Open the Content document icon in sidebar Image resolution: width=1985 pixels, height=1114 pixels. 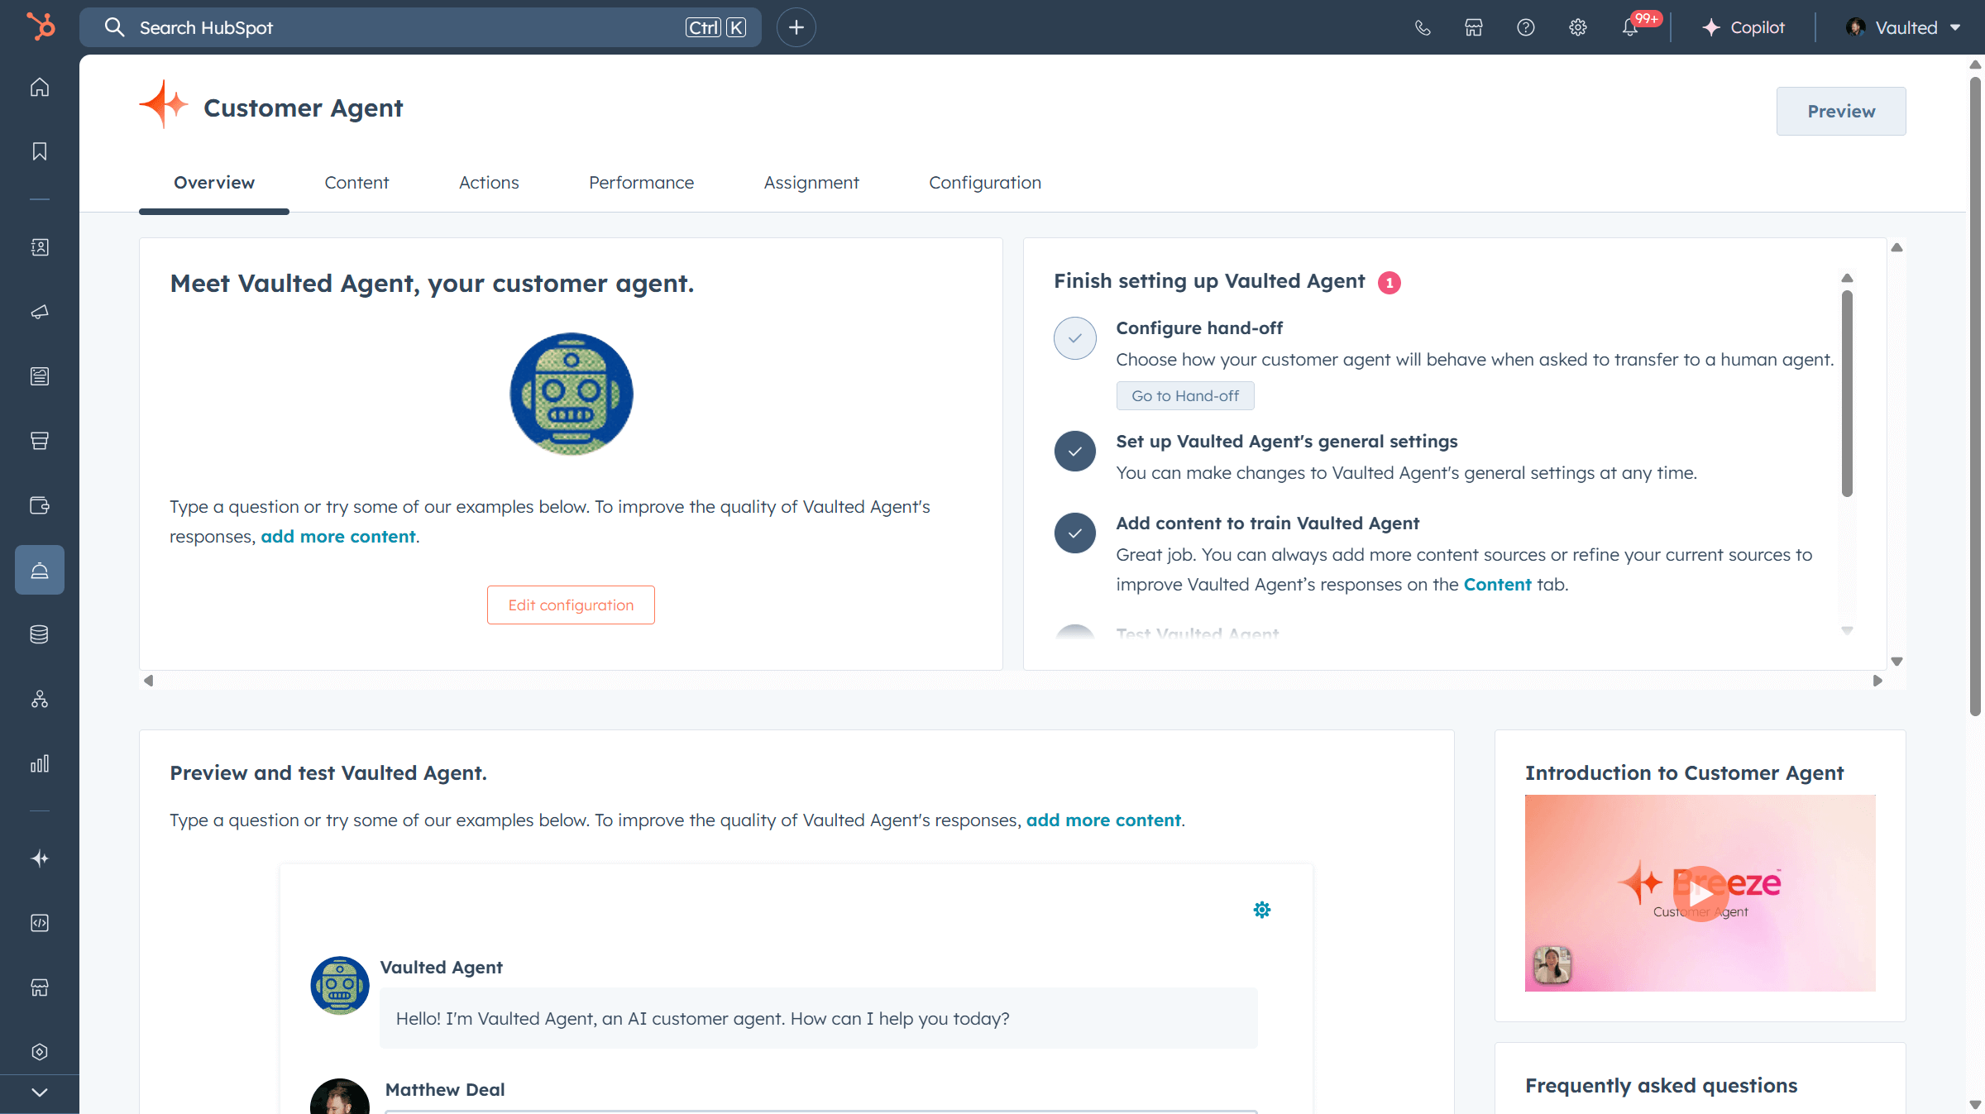pyautogui.click(x=40, y=376)
